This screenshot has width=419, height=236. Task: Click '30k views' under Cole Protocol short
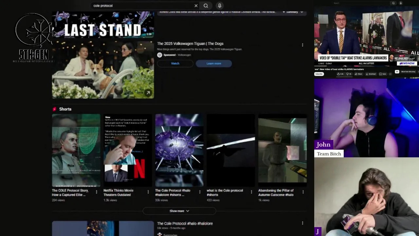(x=161, y=200)
